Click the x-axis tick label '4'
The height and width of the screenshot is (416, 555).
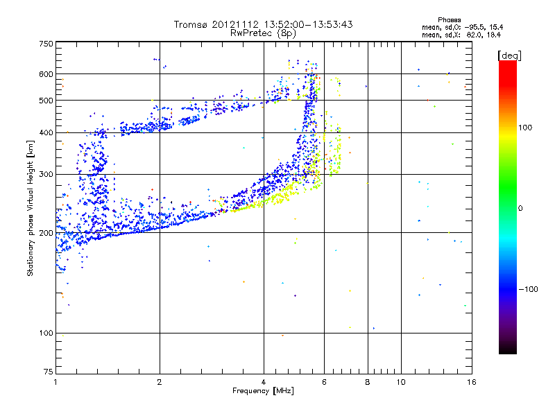(264, 382)
